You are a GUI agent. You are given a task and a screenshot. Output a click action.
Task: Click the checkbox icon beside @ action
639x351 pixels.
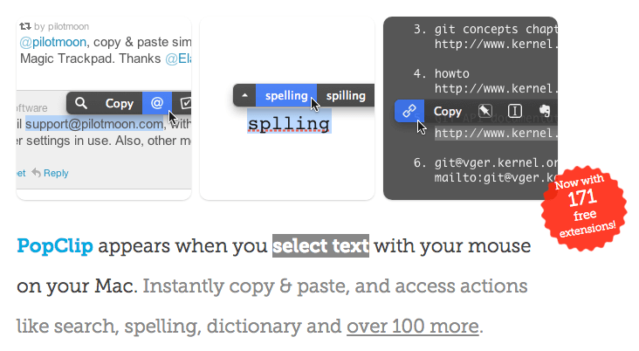(x=185, y=103)
